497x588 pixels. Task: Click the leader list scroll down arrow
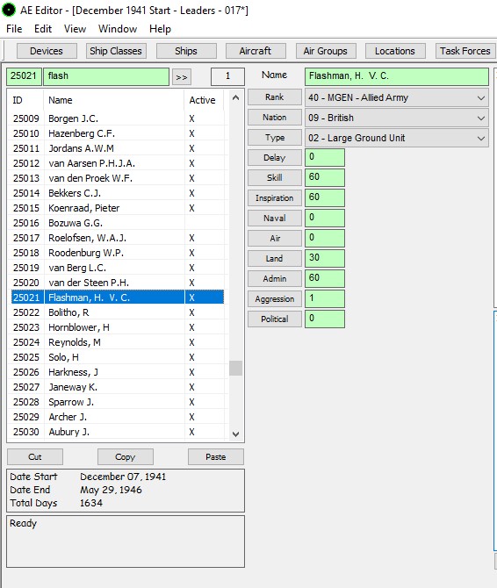point(235,434)
